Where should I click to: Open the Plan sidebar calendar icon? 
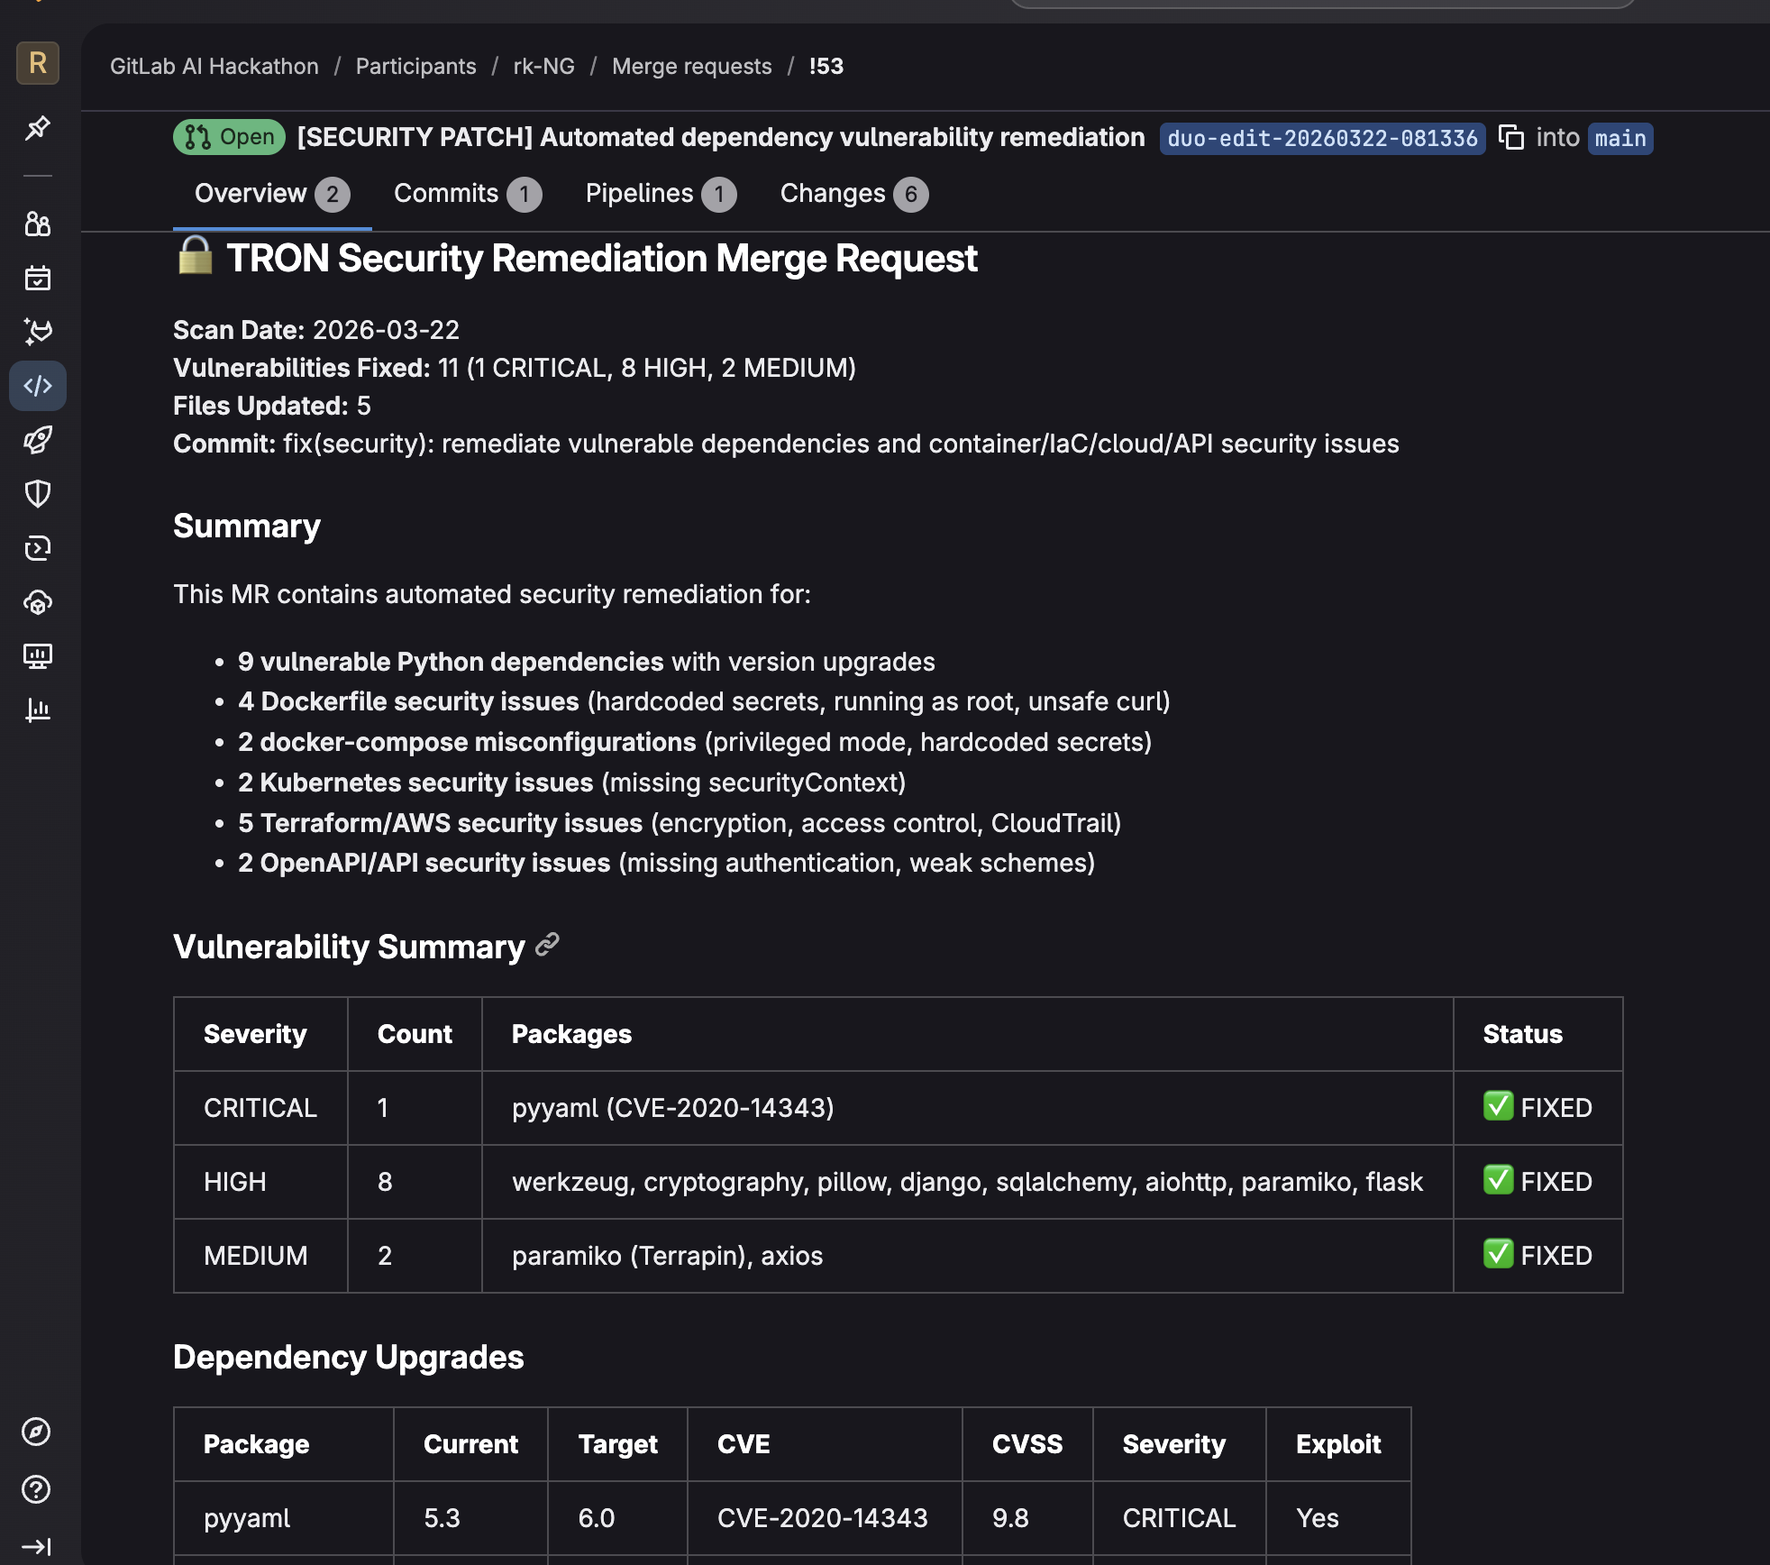[x=38, y=278]
